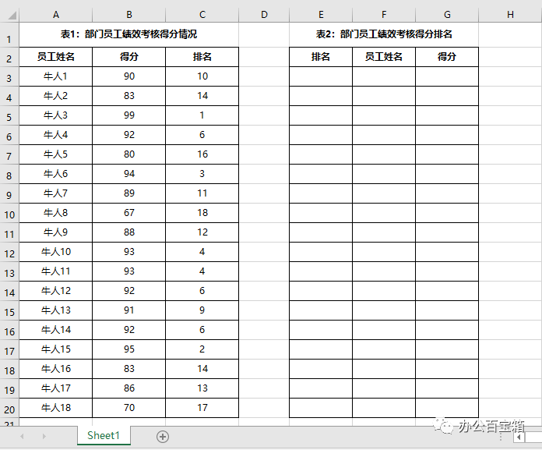Select cell '牛人6'
Image resolution: width=542 pixels, height=450 pixels.
point(56,174)
